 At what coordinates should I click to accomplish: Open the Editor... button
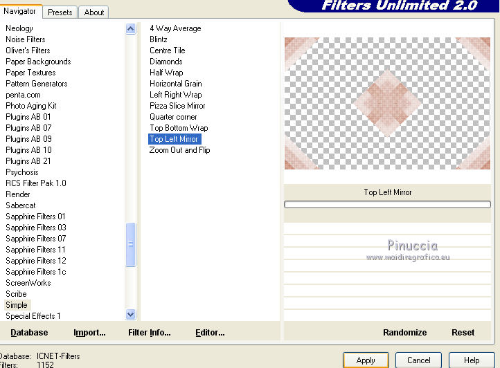pyautogui.click(x=210, y=333)
